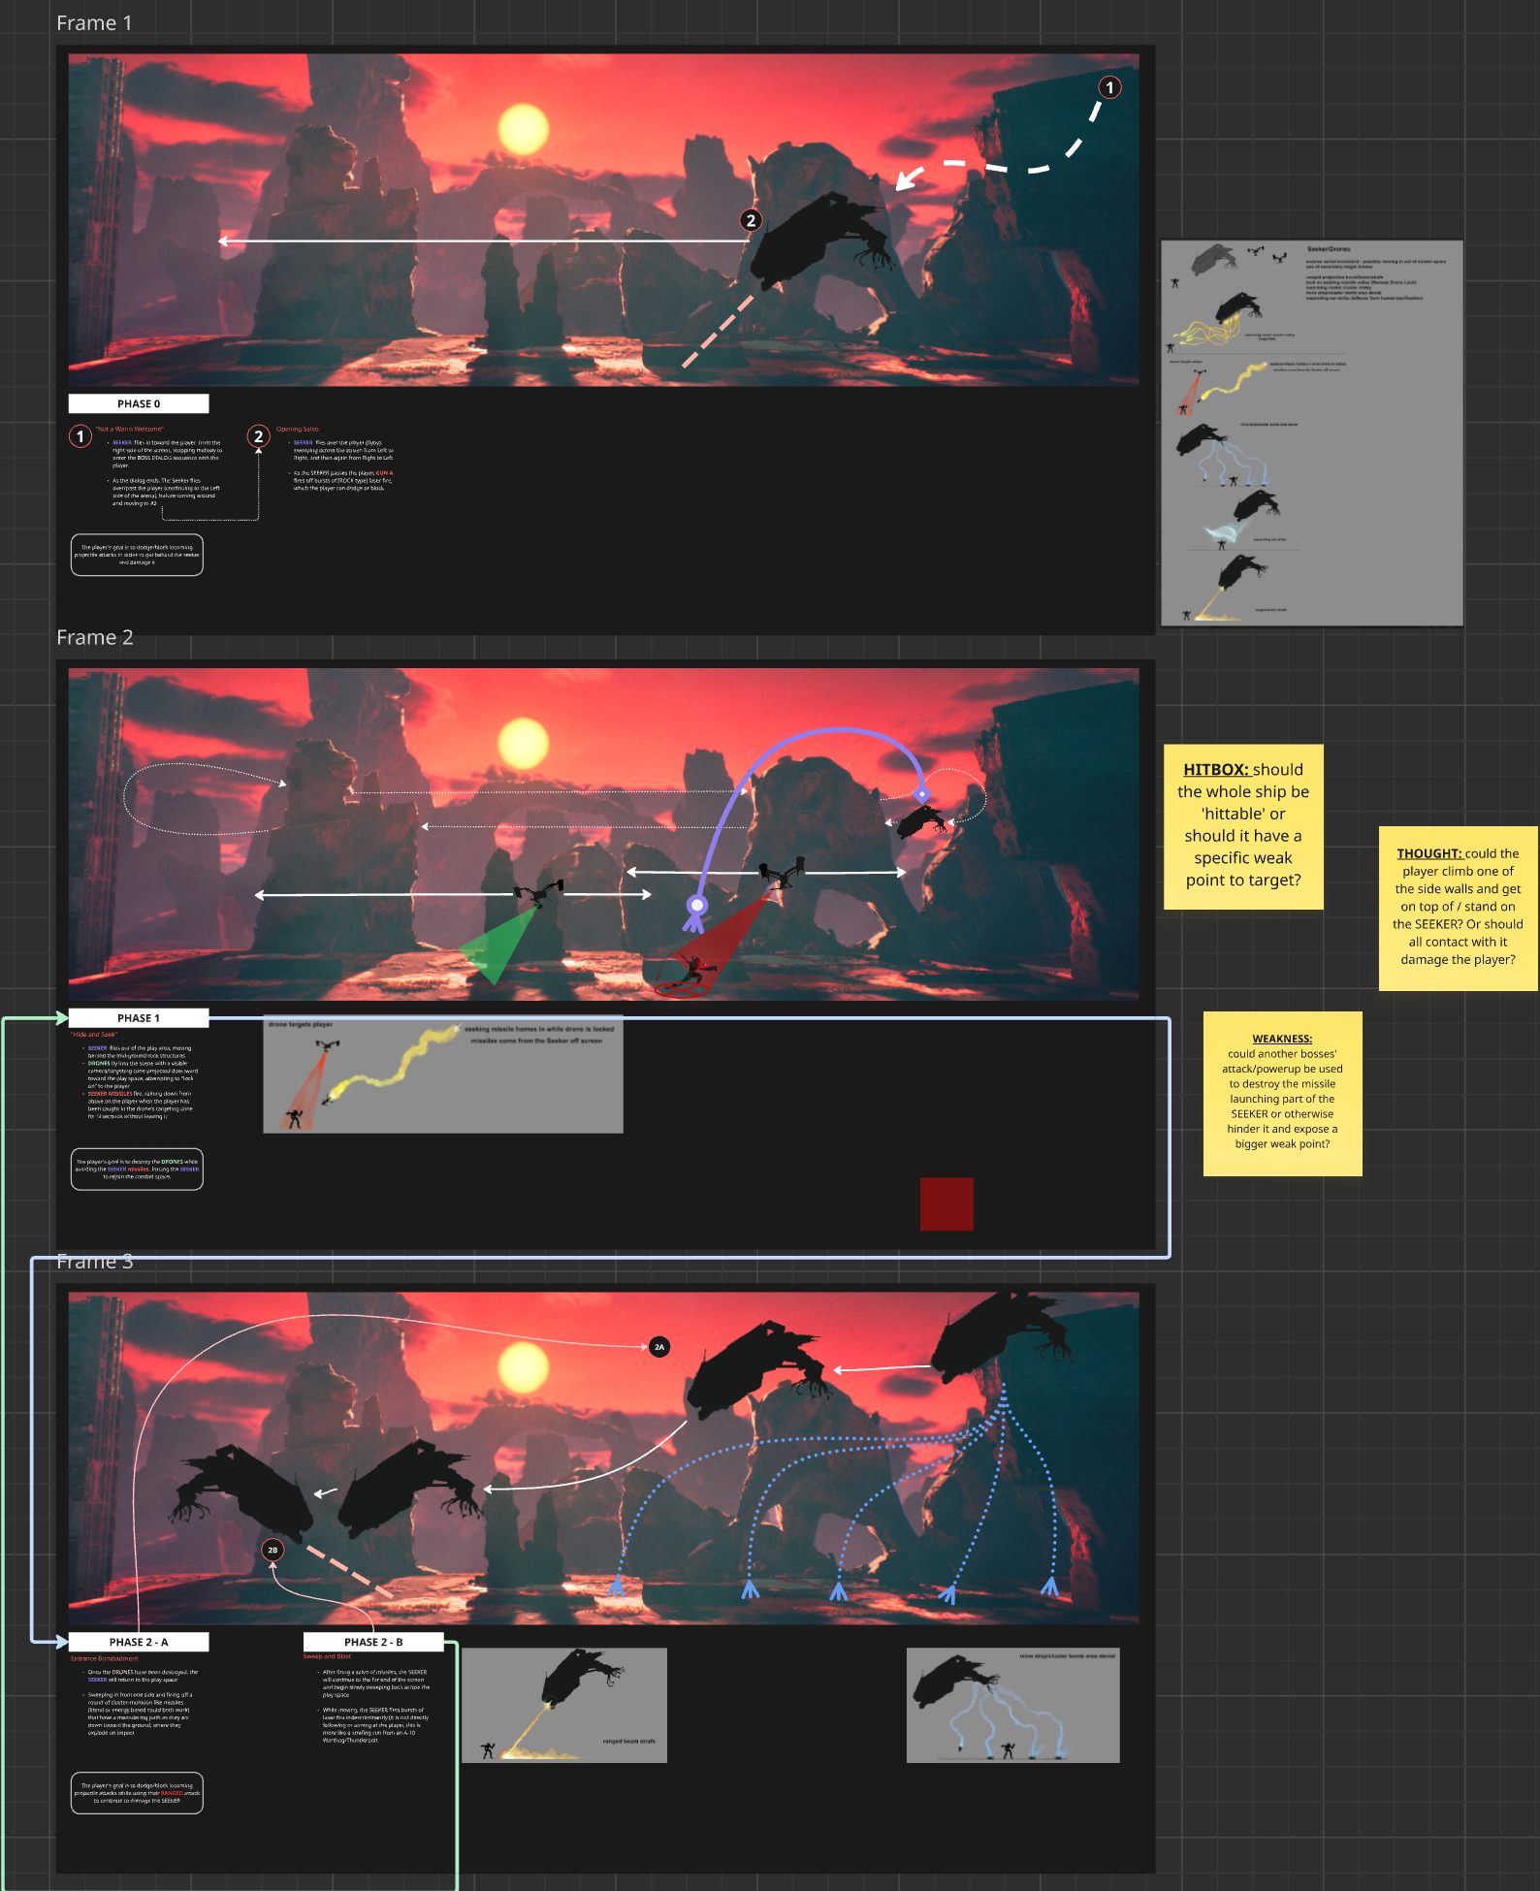Select the Seeker ship silhouette in Frame 1
This screenshot has height=1891, width=1540.
[822, 240]
